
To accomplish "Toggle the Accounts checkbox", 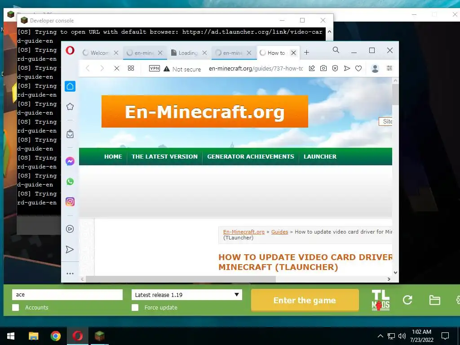I will 16,307.
